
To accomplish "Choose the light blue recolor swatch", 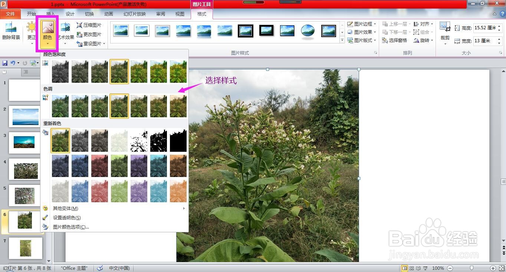I will point(80,191).
